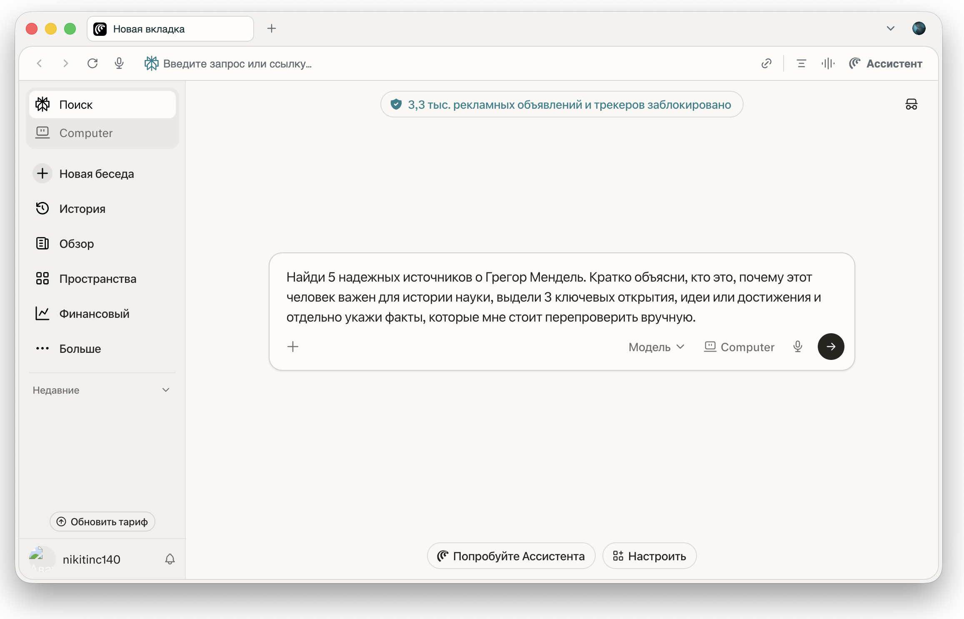Attach a file with the plus icon
This screenshot has width=964, height=619.
tap(293, 347)
